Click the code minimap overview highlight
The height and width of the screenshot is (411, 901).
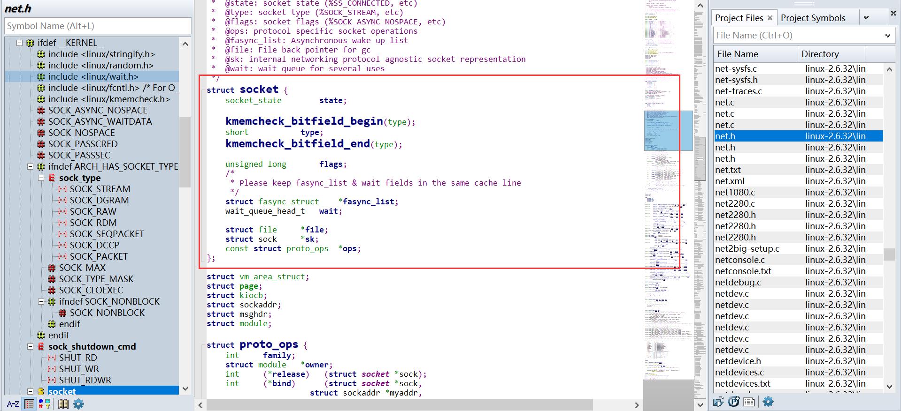668,130
